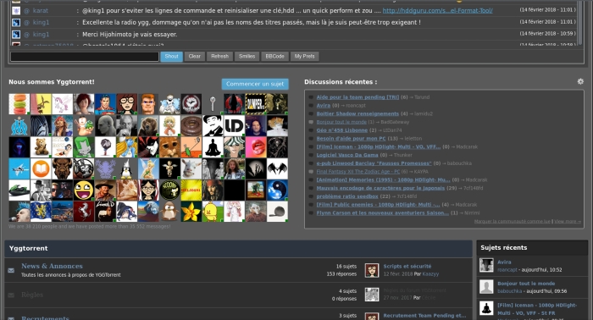Open 'e-pub Linwood Barclay Fausses Promesses' discussion
Viewport: 593px width, 320px height.
point(374,163)
